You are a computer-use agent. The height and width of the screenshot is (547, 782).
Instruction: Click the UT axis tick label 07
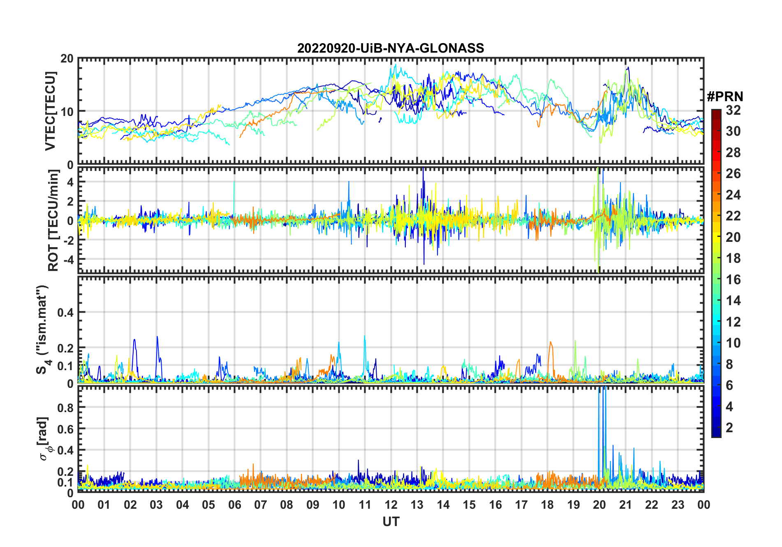click(x=261, y=505)
